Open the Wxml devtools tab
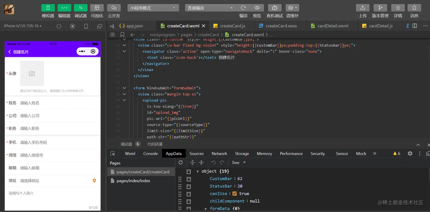Viewport: 430px width, 212px height. (x=130, y=153)
